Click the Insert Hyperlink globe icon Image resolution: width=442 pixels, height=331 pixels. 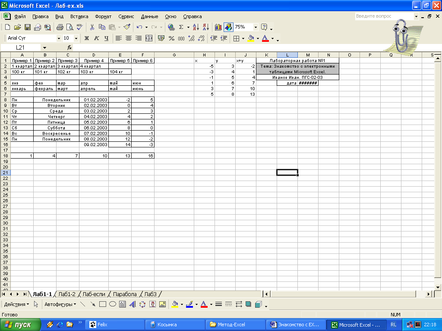[171, 27]
